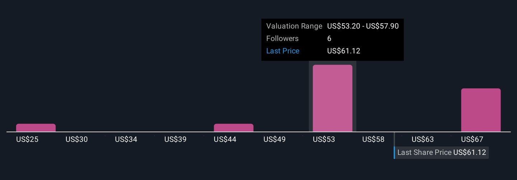
Task: Click the US$44 axis label
Action: [225, 139]
